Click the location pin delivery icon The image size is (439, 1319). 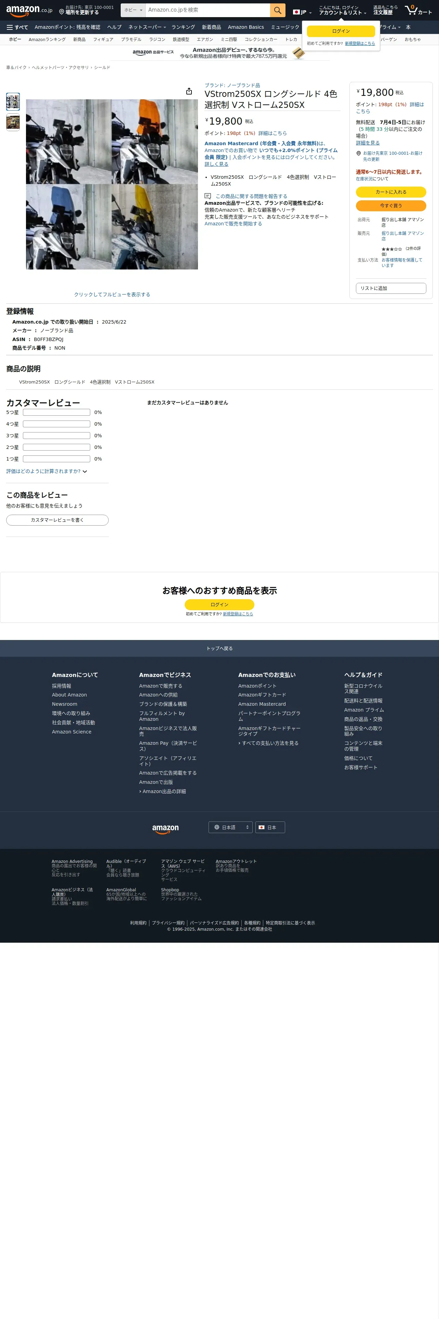pos(61,12)
